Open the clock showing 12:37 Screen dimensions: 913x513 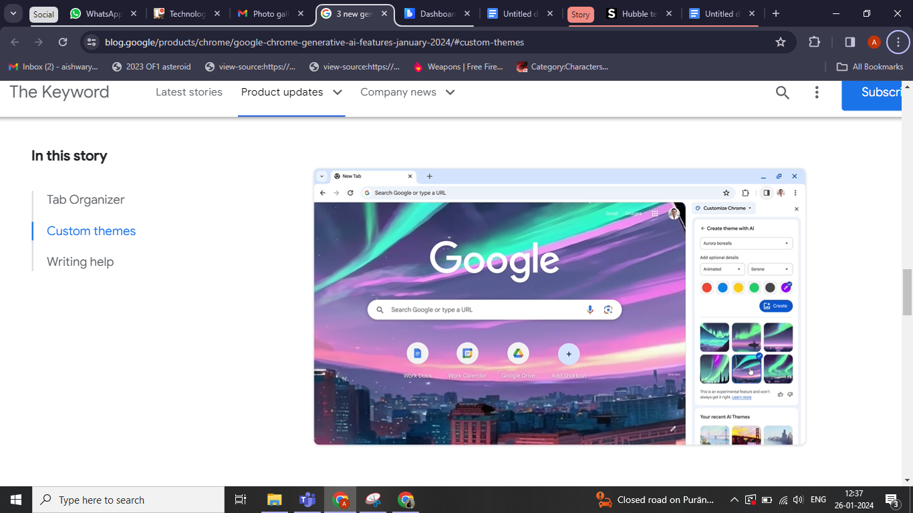point(854,500)
